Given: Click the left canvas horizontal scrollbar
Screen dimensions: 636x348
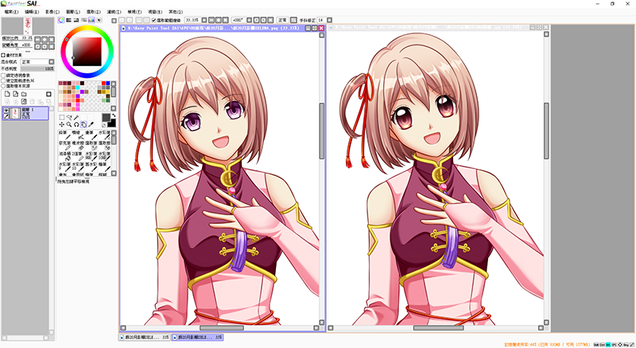Looking at the screenshot, I should click(222, 327).
